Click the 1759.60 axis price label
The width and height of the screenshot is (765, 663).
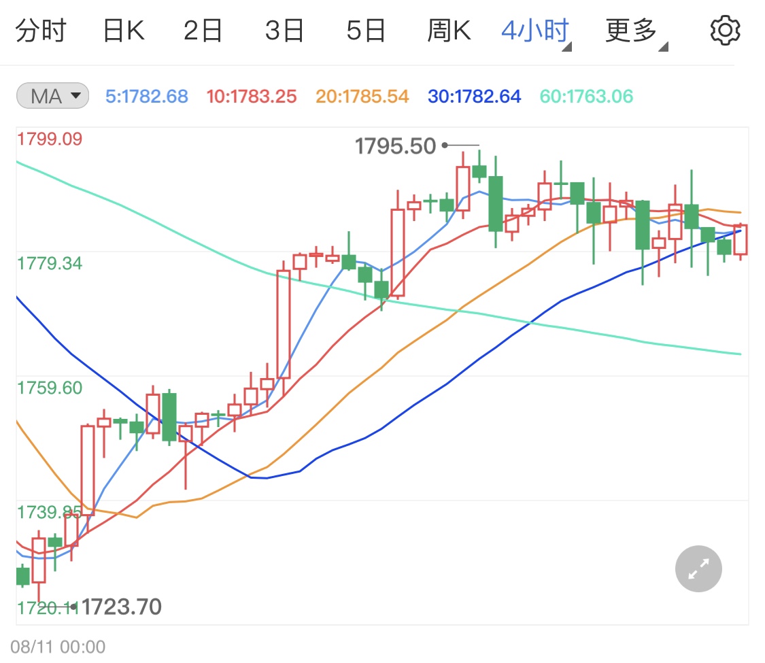point(50,388)
